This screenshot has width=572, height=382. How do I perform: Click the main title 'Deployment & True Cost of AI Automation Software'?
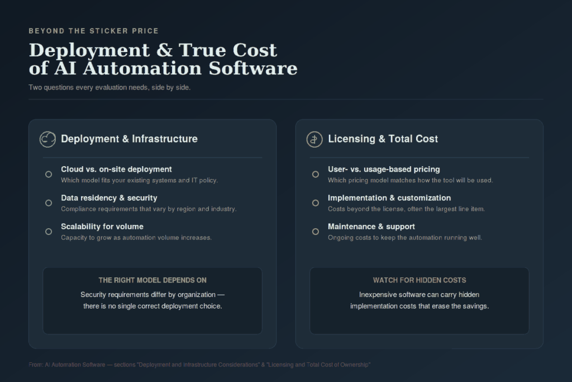pos(163,59)
